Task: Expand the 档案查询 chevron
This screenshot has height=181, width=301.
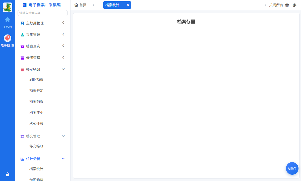Action: point(63,46)
